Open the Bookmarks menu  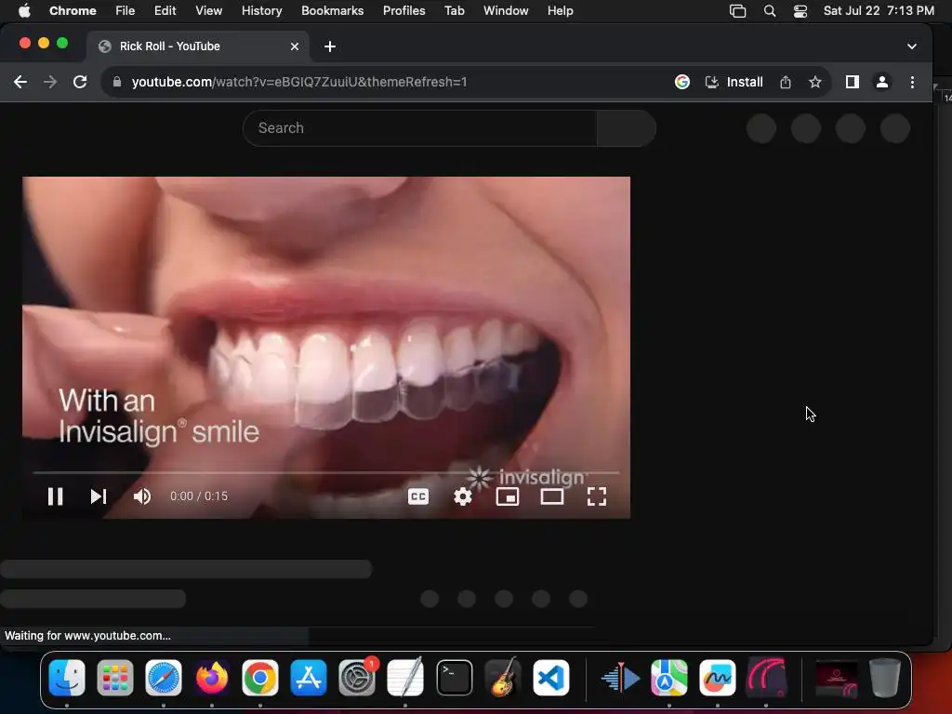click(332, 10)
